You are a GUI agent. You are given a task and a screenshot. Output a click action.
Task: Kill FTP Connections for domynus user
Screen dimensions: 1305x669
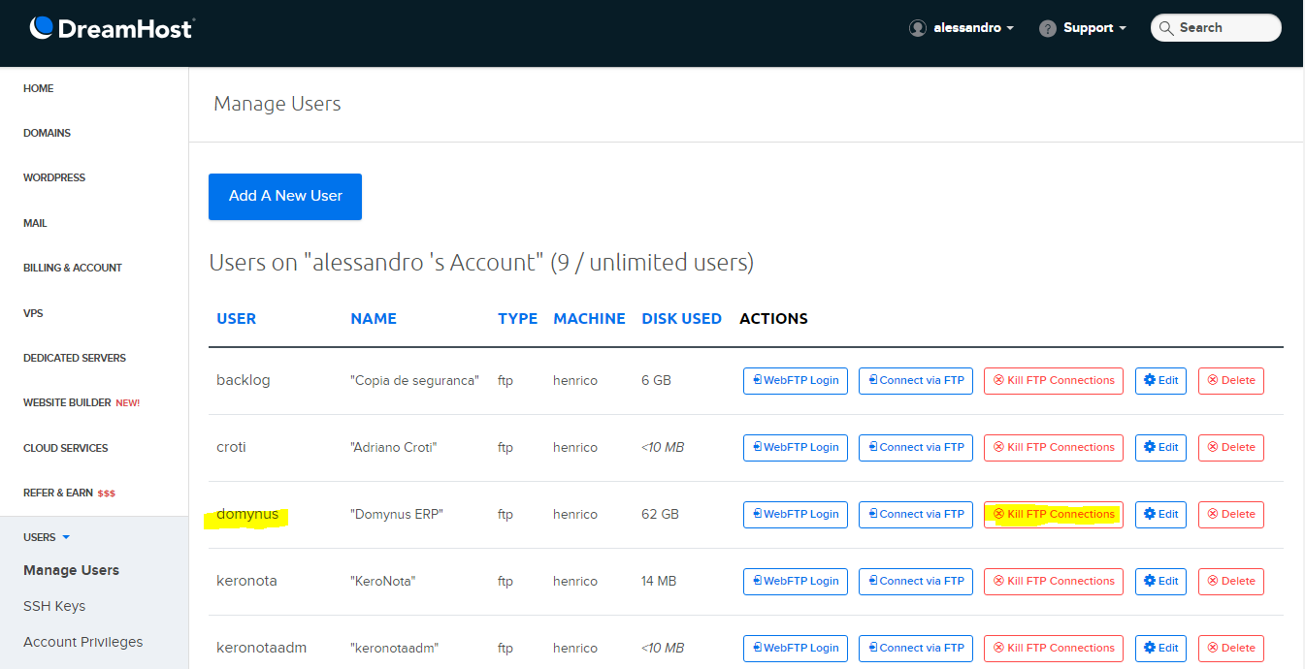click(1053, 514)
